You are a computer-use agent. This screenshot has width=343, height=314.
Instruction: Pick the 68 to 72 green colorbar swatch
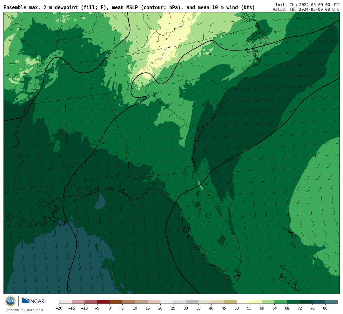tap(293, 302)
